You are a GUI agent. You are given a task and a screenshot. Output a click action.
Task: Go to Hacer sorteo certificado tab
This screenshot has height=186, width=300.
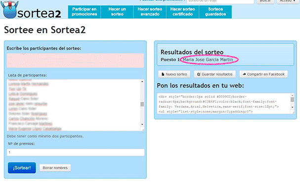182,12
